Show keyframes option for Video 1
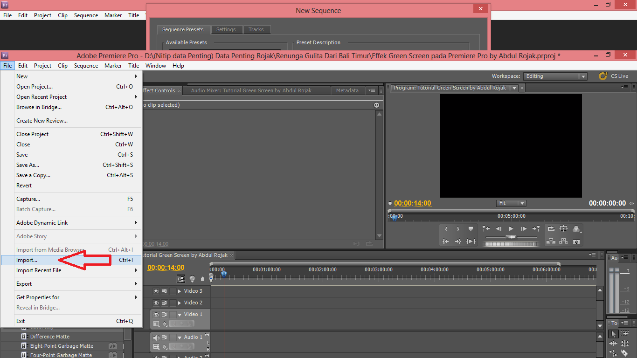The image size is (637, 358). (165, 324)
